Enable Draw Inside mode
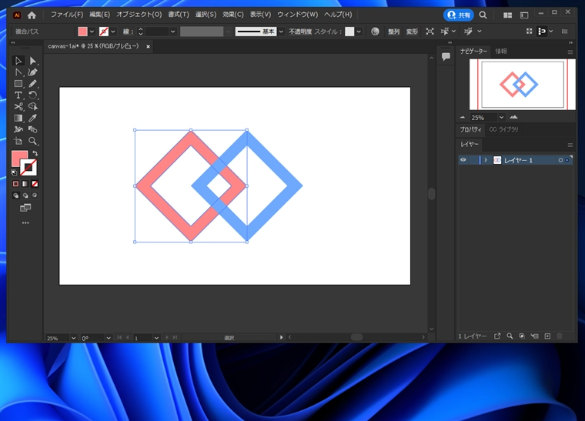The height and width of the screenshot is (421, 585). pos(35,195)
